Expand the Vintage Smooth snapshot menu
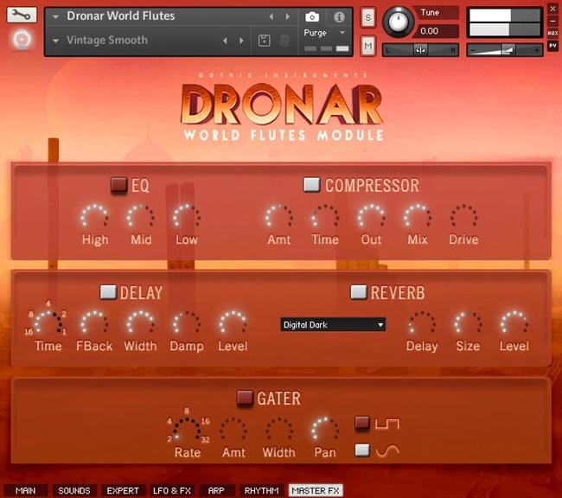 click(55, 41)
